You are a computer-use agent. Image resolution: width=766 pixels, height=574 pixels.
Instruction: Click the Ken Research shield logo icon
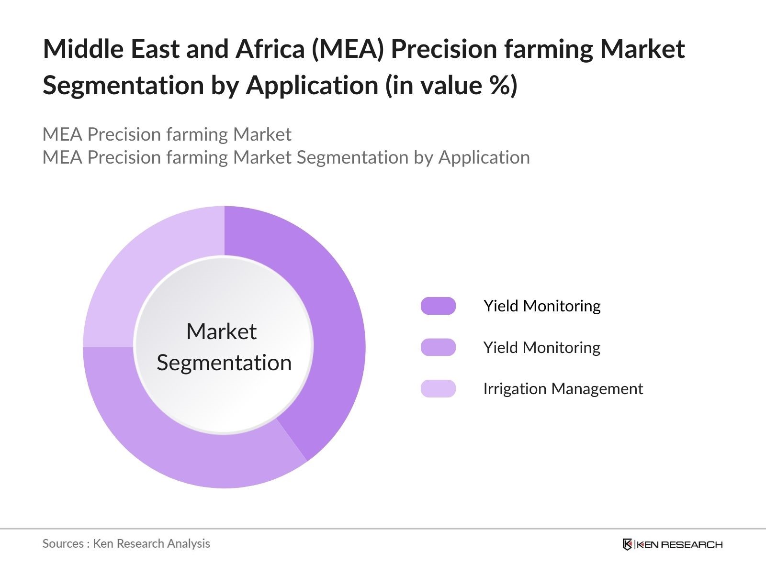pos(627,544)
